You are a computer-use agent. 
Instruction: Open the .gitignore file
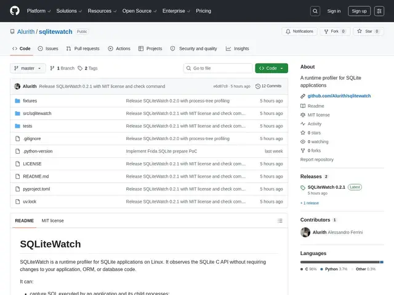pos(32,139)
